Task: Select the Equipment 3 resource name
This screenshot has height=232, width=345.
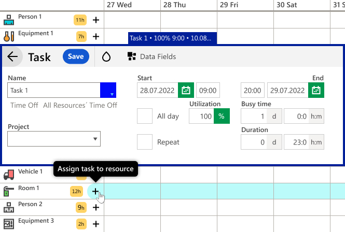Action: point(36,221)
